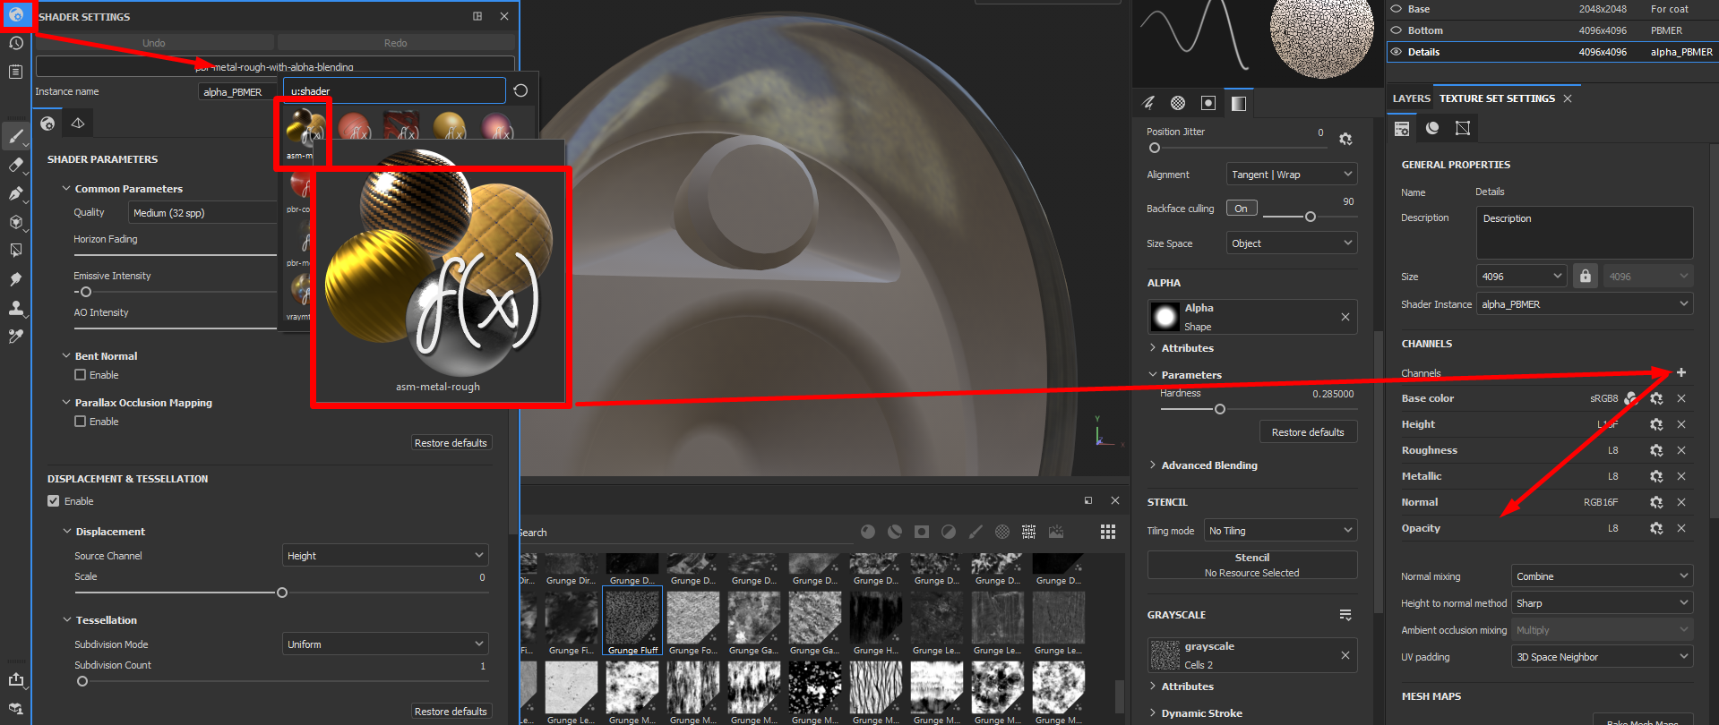This screenshot has width=1719, height=725.
Task: Add a new channel with plus icon
Action: 1681,372
